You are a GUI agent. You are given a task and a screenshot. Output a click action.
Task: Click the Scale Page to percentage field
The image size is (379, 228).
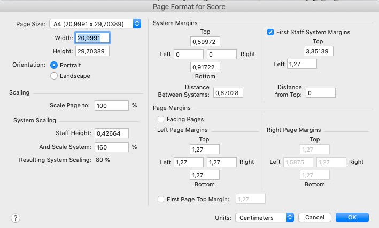(111, 106)
